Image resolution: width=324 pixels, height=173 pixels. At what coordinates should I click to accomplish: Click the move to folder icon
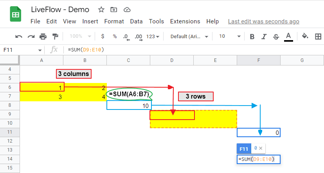pyautogui.click(x=113, y=9)
